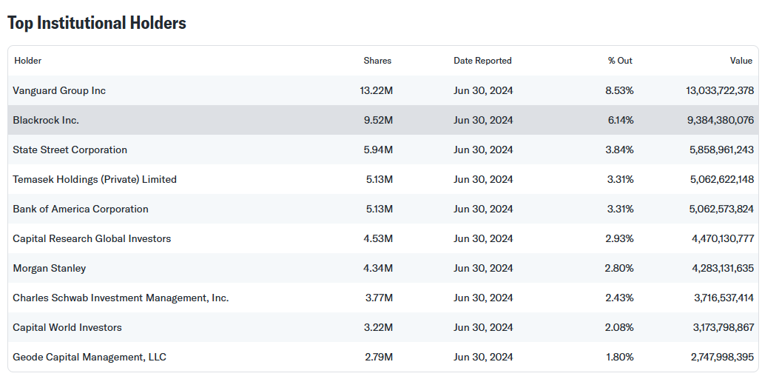The height and width of the screenshot is (379, 762).
Task: Click the 1.80% out cell
Action: 620,357
